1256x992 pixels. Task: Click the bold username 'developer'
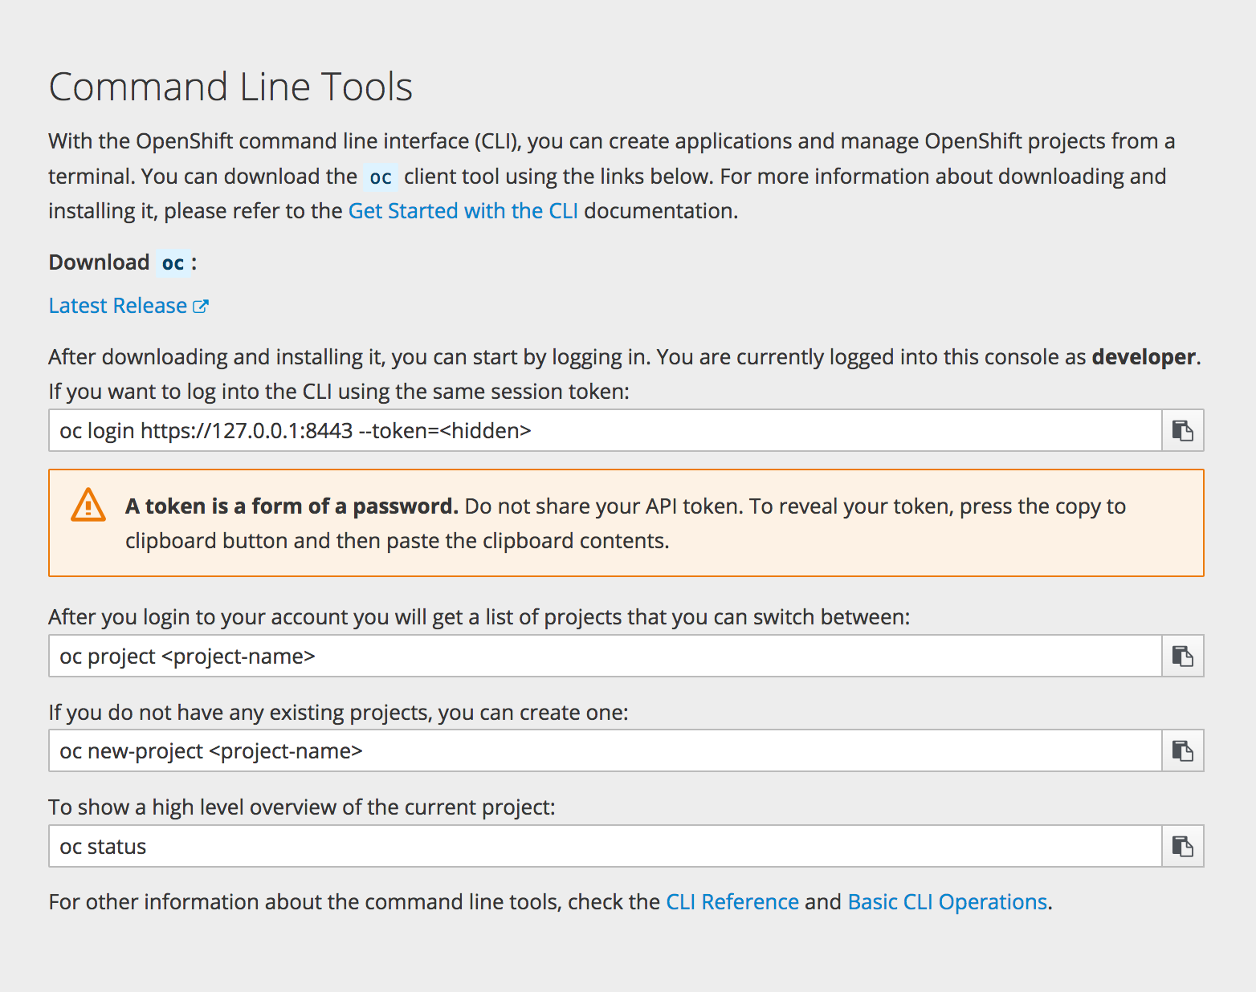tap(1144, 356)
